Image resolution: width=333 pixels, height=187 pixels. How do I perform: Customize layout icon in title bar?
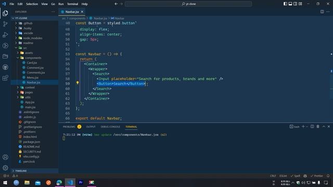(x=300, y=4)
